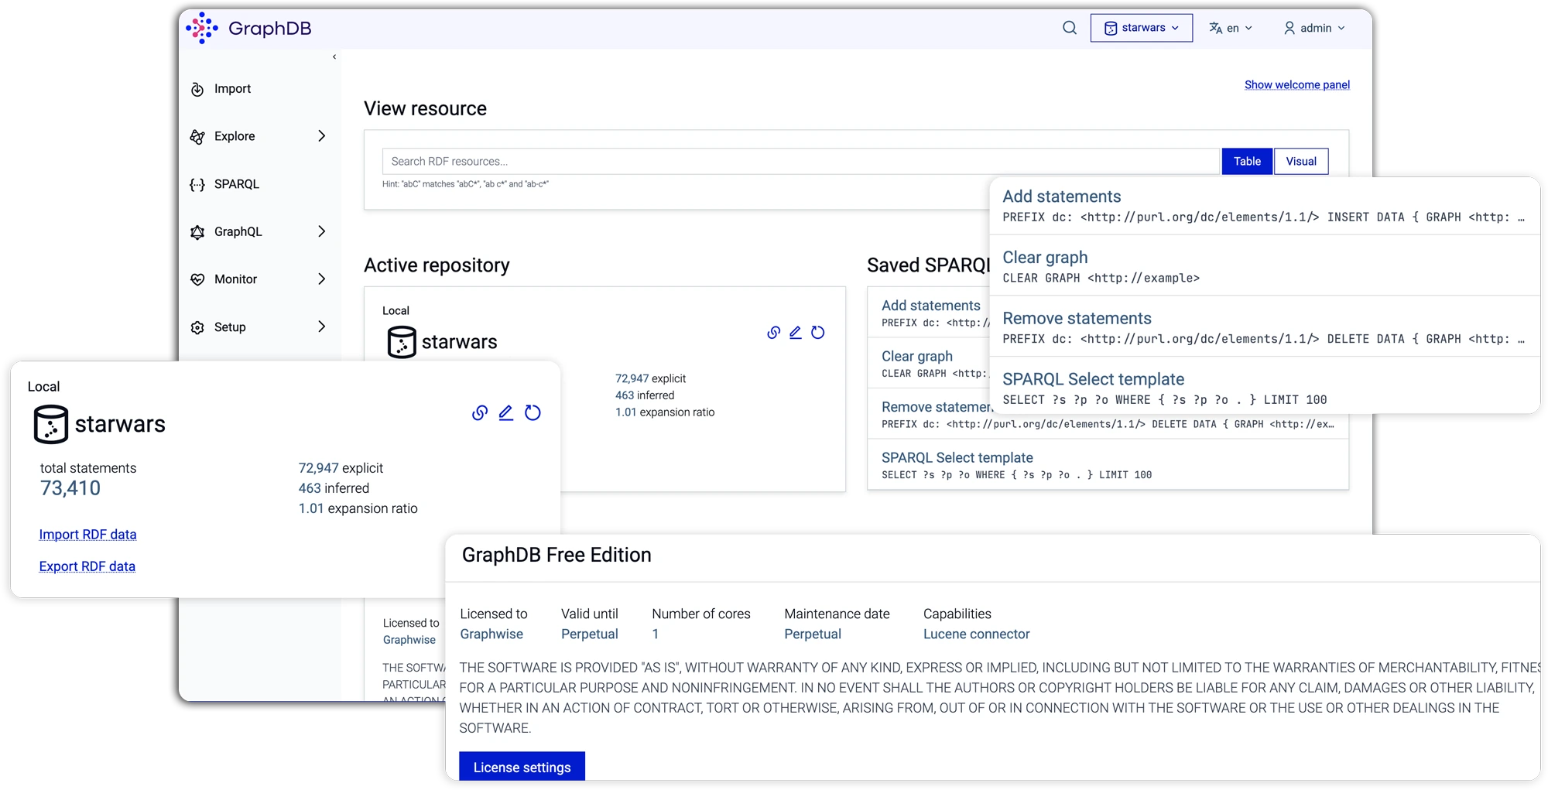Viewport: 1548px width, 790px height.
Task: Expand the Setup submenu chevron
Action: [322, 327]
